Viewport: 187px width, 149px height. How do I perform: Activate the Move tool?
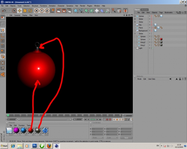pyautogui.click(x=20, y=11)
